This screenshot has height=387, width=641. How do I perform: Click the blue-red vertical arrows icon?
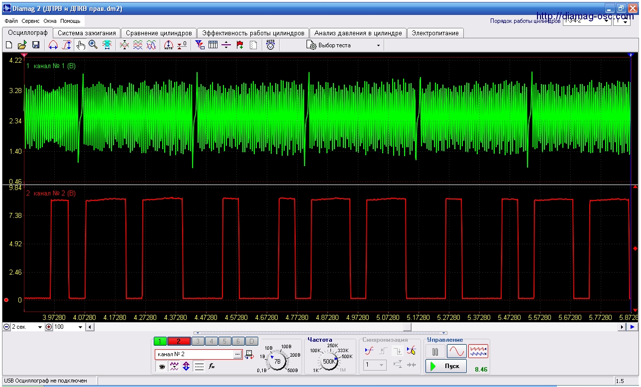tap(186, 367)
